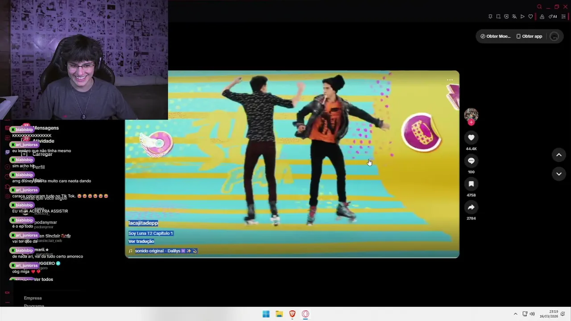Open TikTok profile avatar menu top right
Viewport: 571px width, 321px height.
[x=554, y=37]
